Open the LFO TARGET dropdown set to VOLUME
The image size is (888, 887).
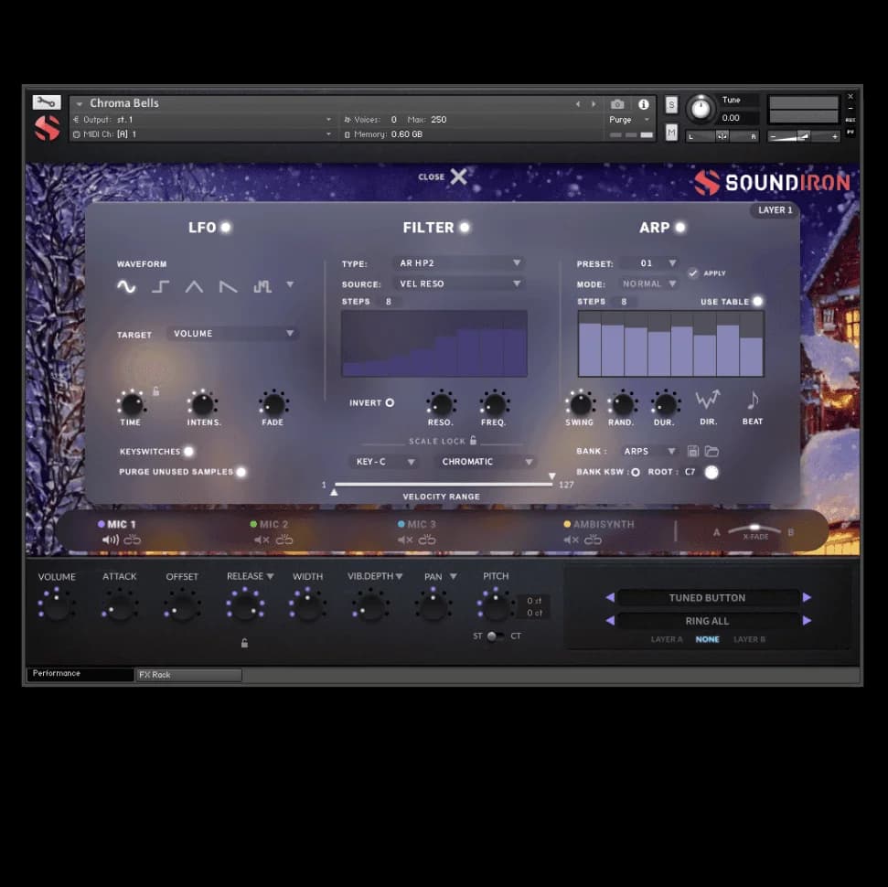[233, 334]
